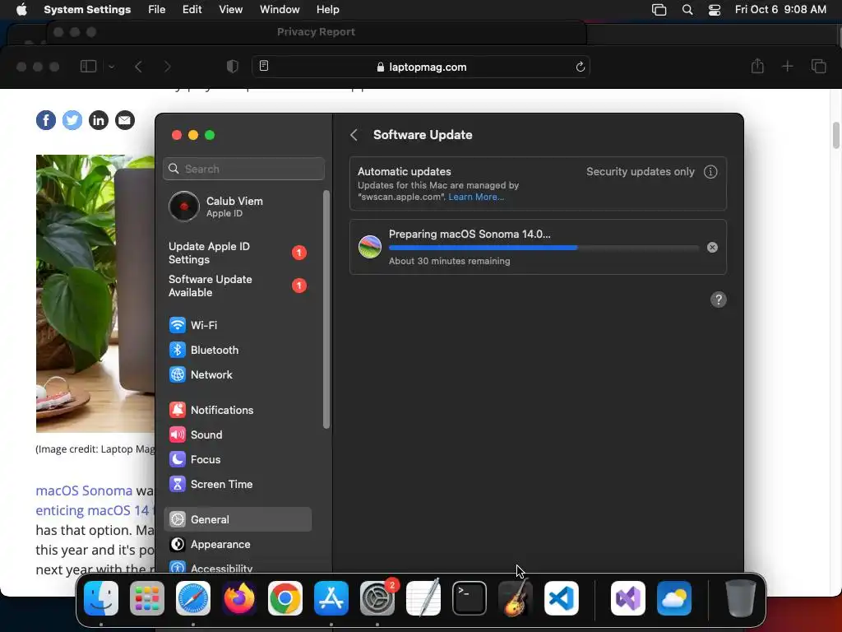Click Safari share button
This screenshot has width=842, height=632.
(x=757, y=66)
